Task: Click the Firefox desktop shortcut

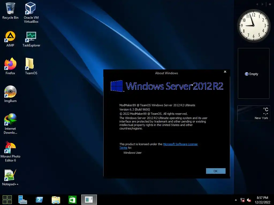Action: click(x=10, y=66)
